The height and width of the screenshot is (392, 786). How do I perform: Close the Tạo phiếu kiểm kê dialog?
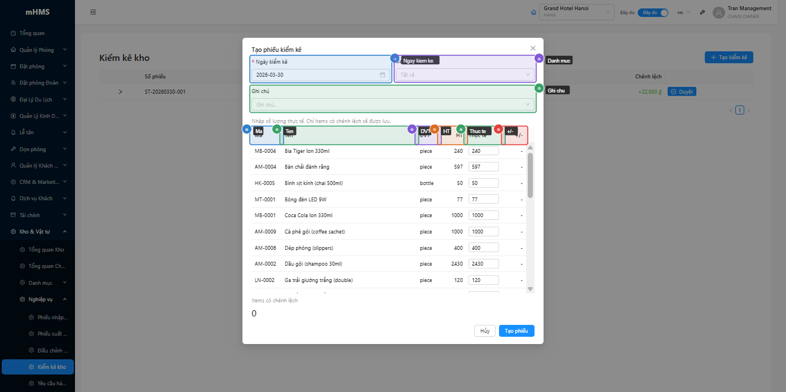[533, 49]
